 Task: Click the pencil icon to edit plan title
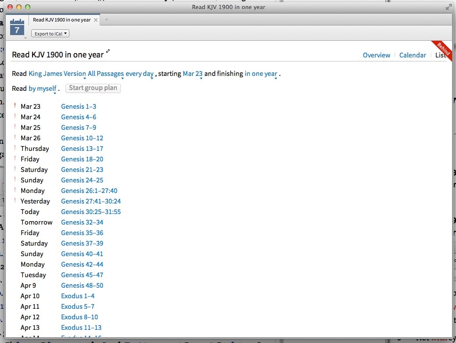click(x=108, y=51)
